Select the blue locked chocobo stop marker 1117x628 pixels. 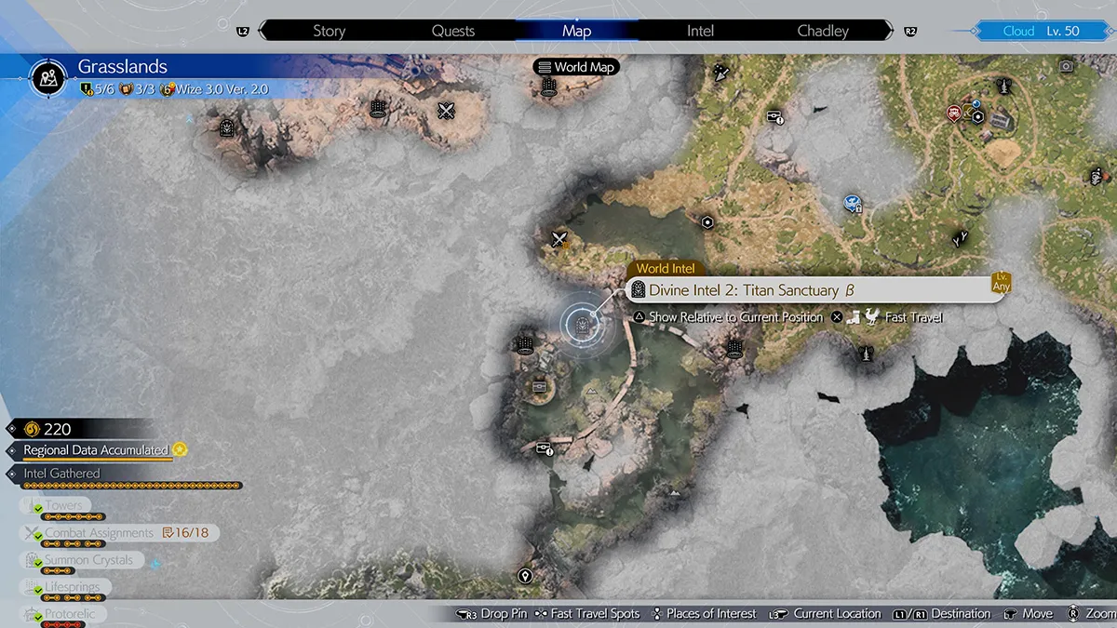click(852, 202)
